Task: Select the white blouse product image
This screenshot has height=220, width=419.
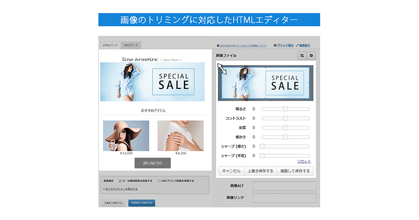Action: [x=181, y=136]
